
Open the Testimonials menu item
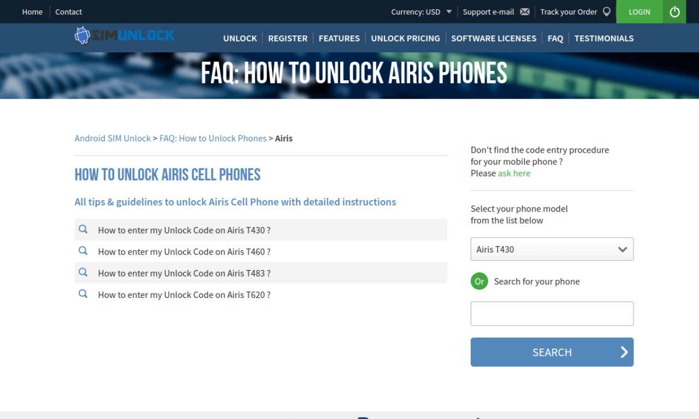[x=604, y=38]
